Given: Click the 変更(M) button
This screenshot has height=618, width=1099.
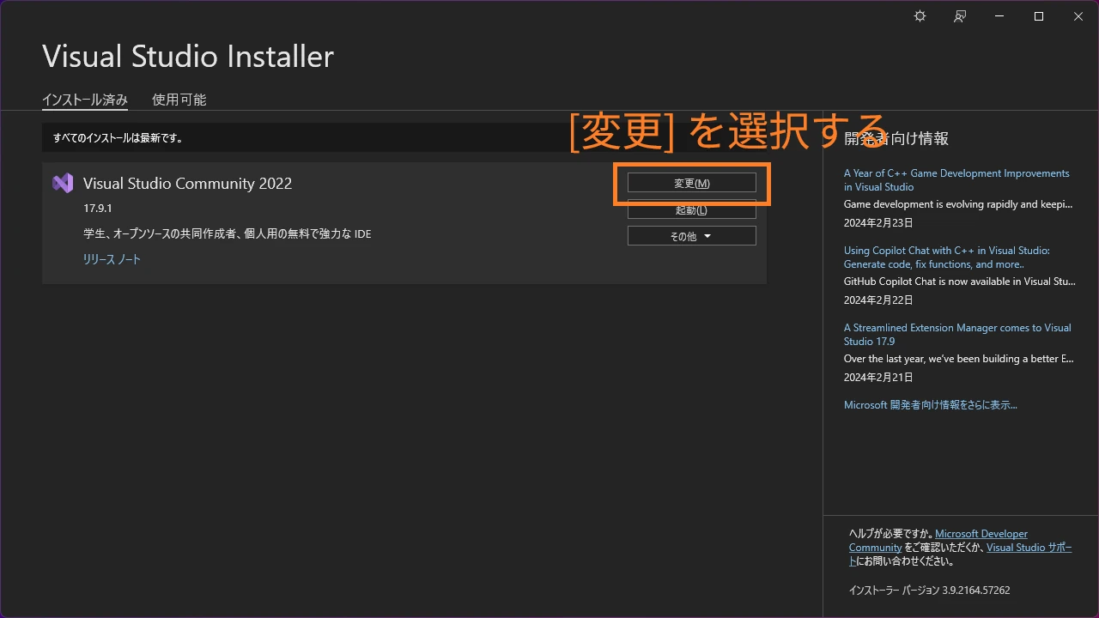Looking at the screenshot, I should 692,183.
